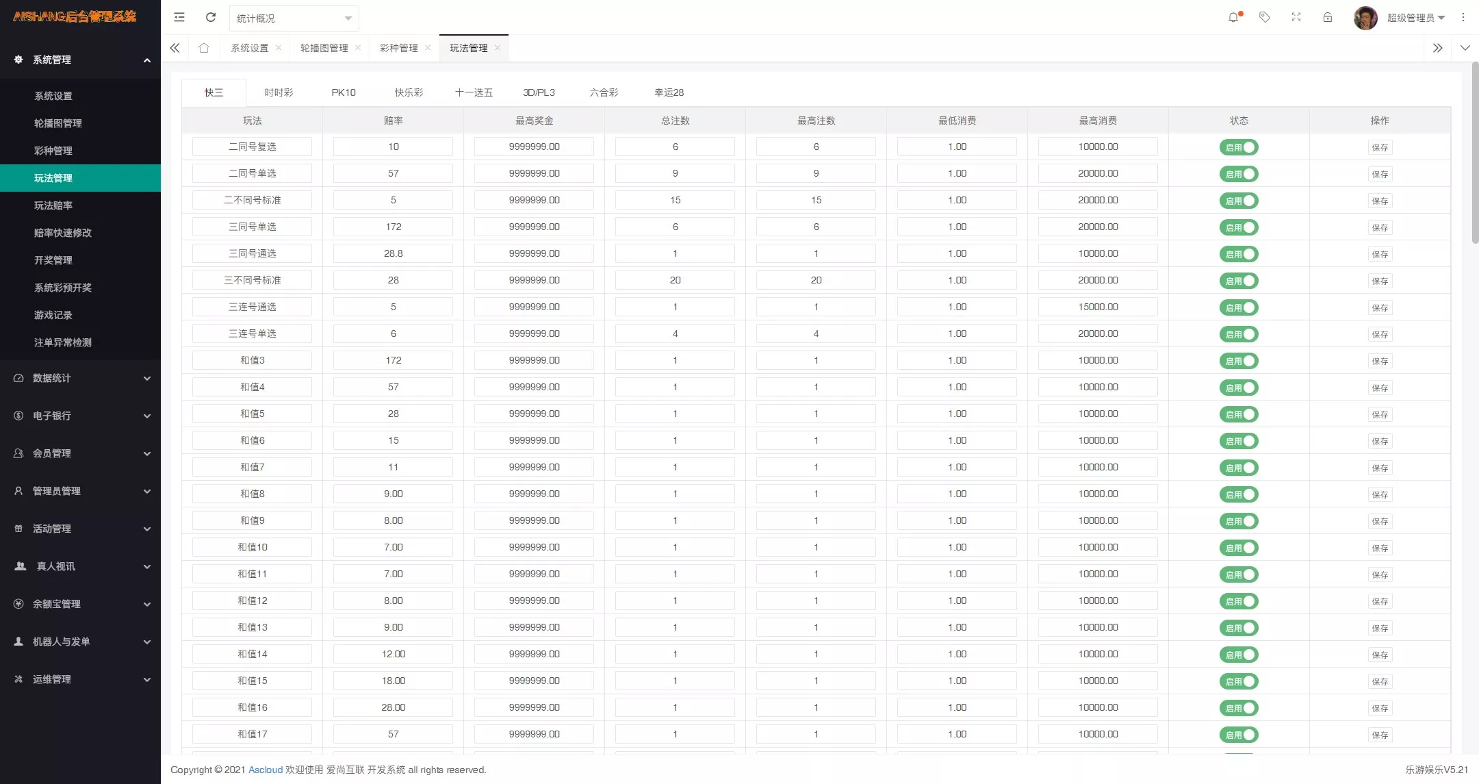
Task: Click the notification bell icon
Action: (x=1233, y=16)
